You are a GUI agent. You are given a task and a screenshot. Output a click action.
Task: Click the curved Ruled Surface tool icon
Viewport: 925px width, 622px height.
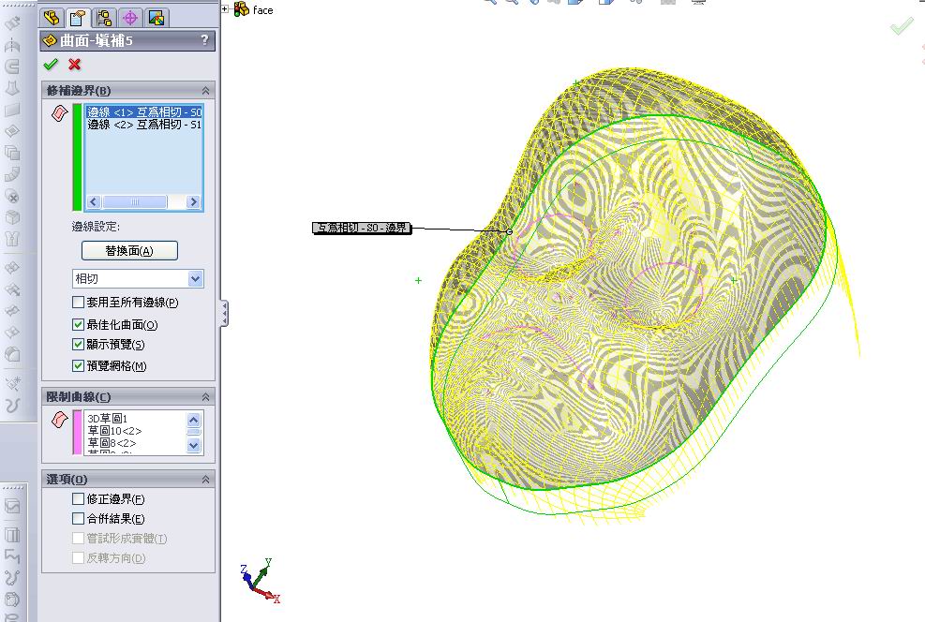point(12,174)
